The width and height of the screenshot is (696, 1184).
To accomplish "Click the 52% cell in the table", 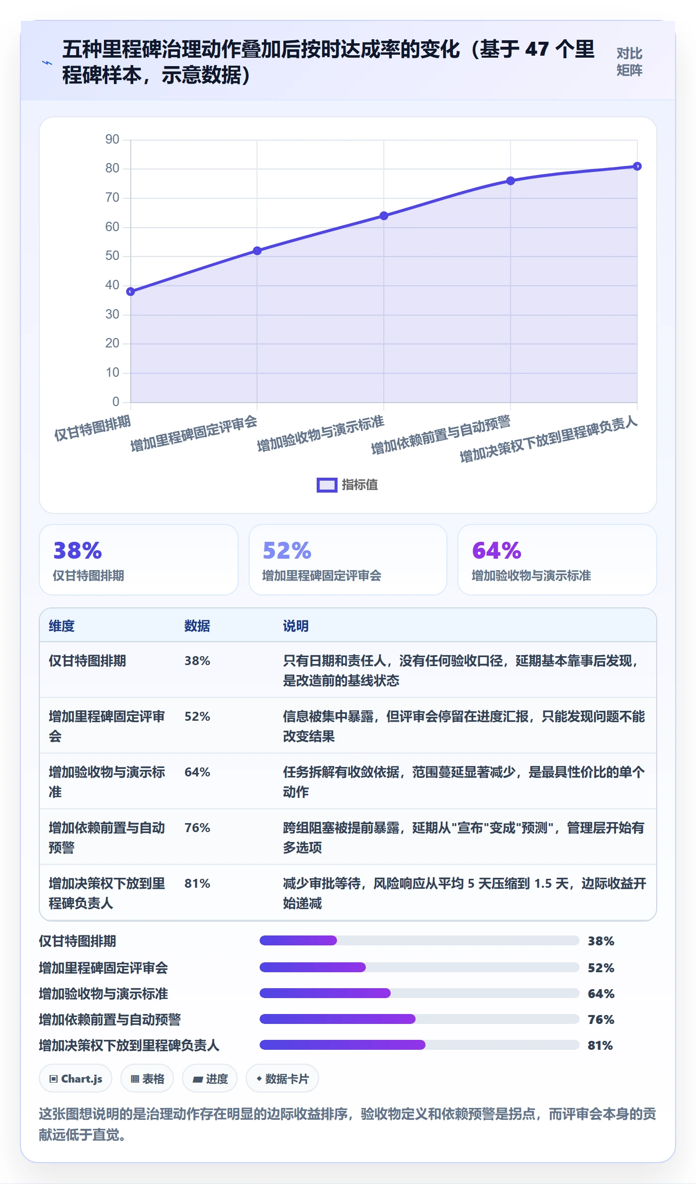I will pyautogui.click(x=197, y=716).
